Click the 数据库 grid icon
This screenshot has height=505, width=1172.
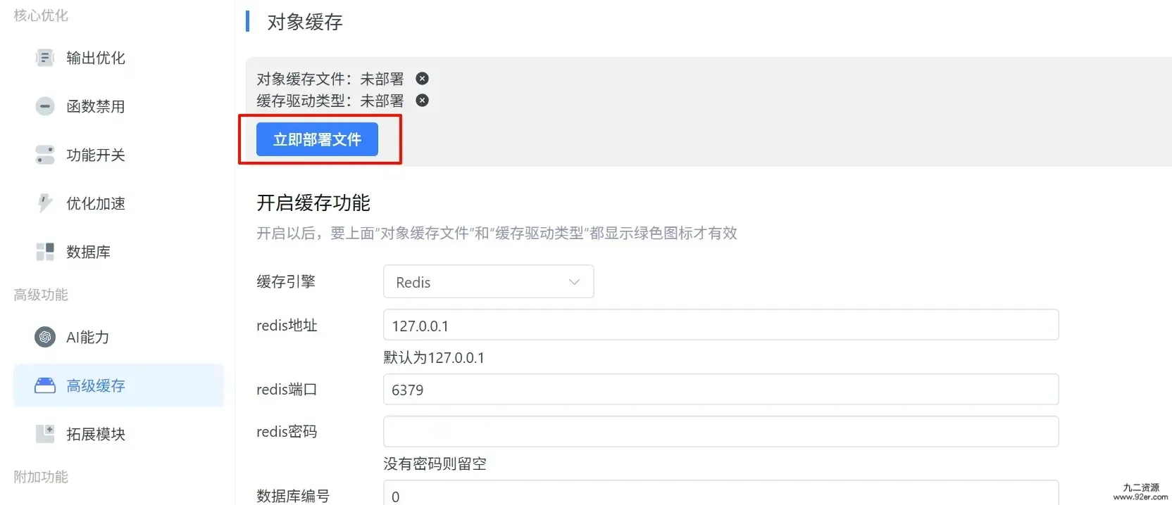(45, 252)
